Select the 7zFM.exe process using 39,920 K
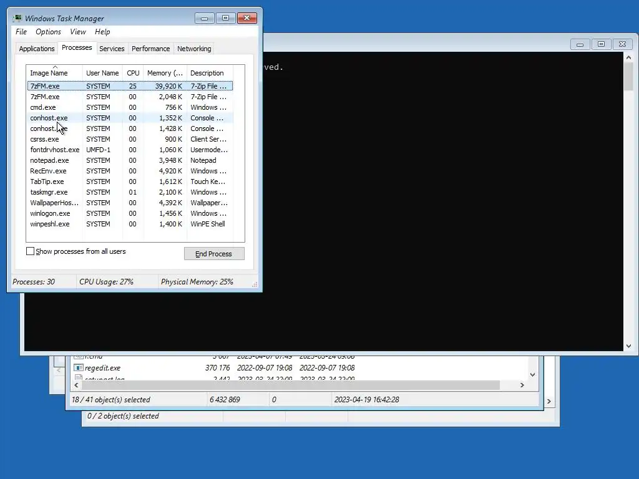This screenshot has width=639, height=479. coord(130,86)
